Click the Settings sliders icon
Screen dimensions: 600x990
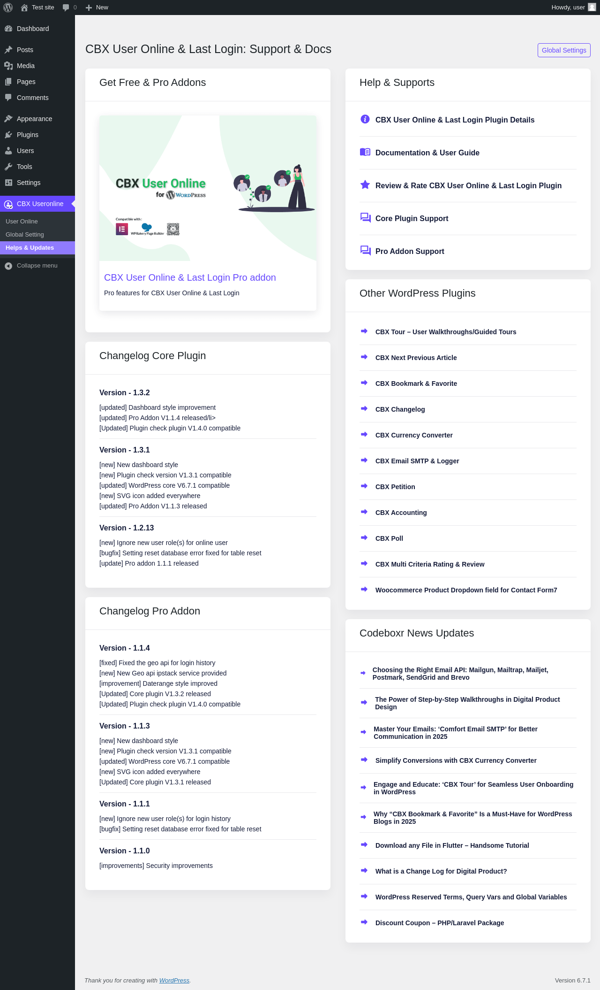[8, 183]
